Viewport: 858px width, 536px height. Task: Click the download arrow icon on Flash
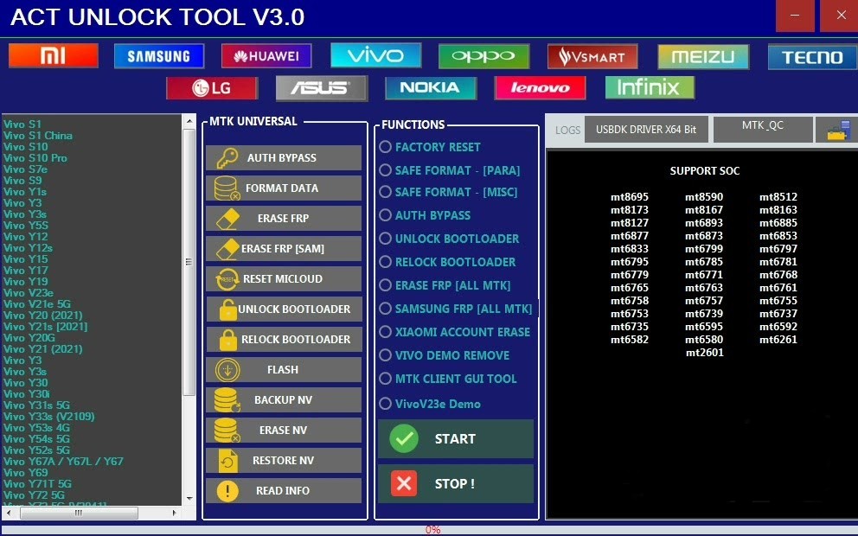(x=227, y=370)
